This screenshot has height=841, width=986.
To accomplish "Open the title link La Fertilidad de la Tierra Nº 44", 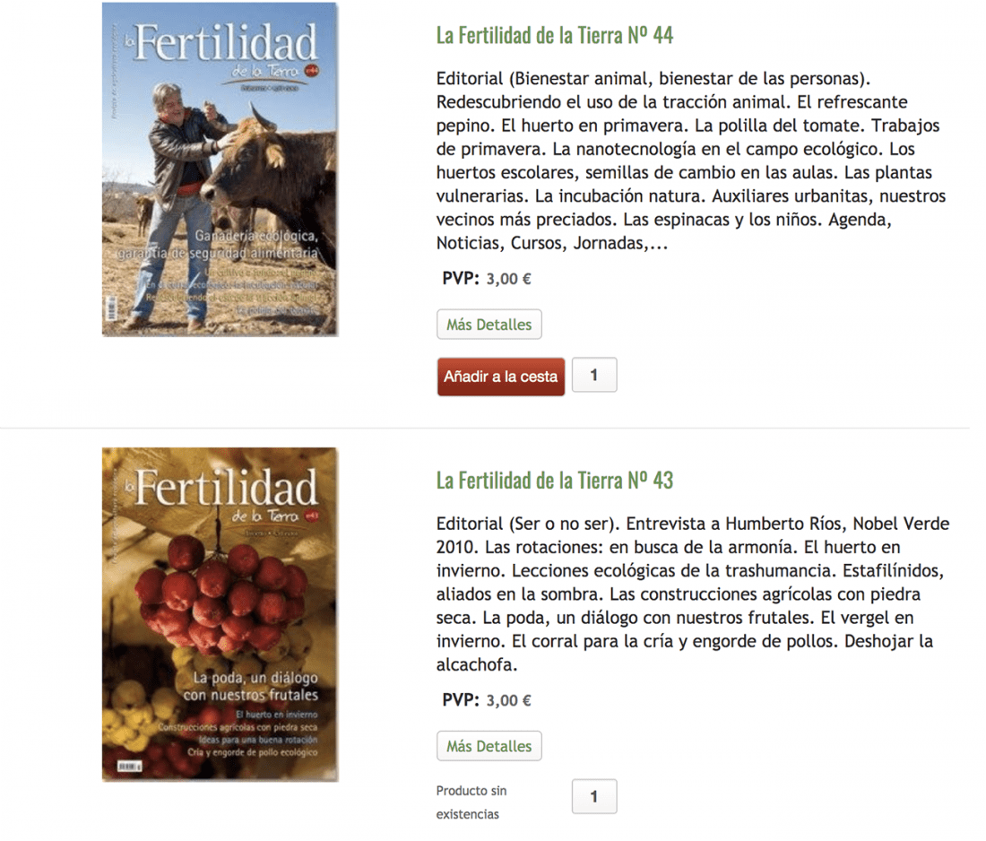I will tap(555, 35).
